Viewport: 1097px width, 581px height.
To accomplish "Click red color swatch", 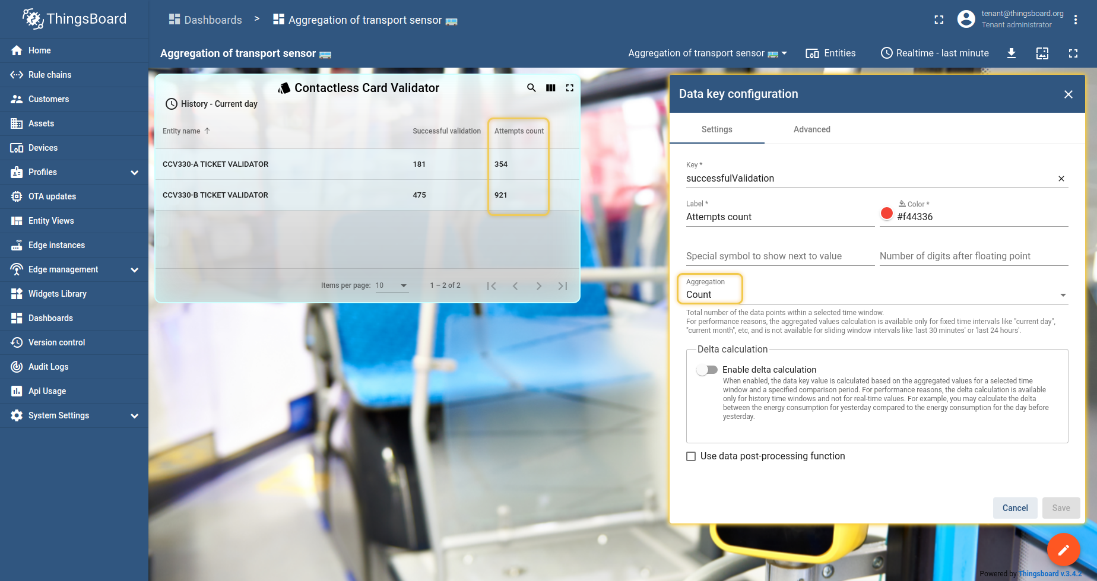I will tap(887, 213).
